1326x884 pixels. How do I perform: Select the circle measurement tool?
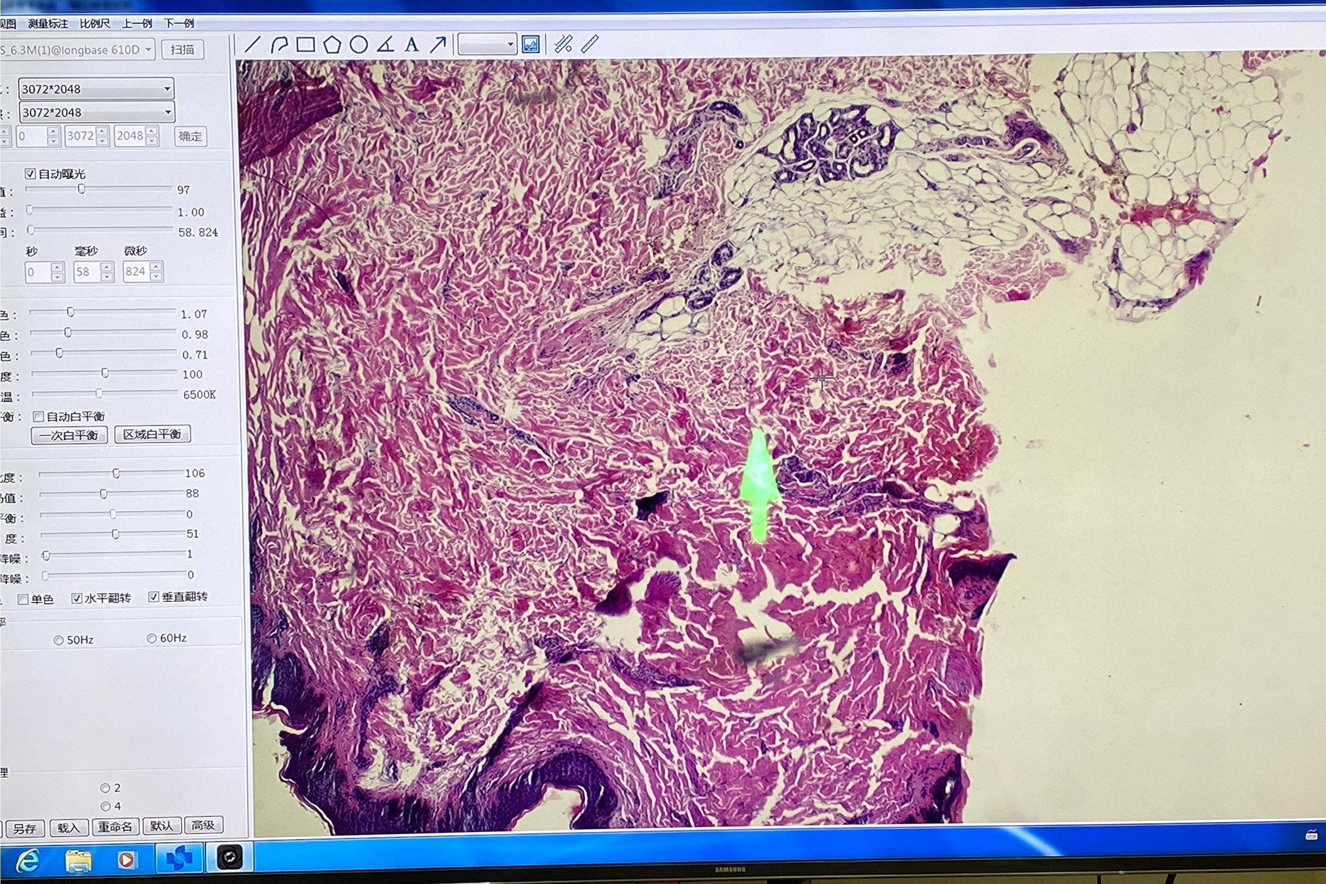tap(358, 44)
